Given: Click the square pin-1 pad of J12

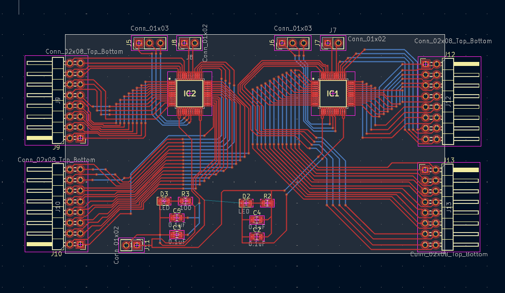Looking at the screenshot, I should [x=425, y=63].
